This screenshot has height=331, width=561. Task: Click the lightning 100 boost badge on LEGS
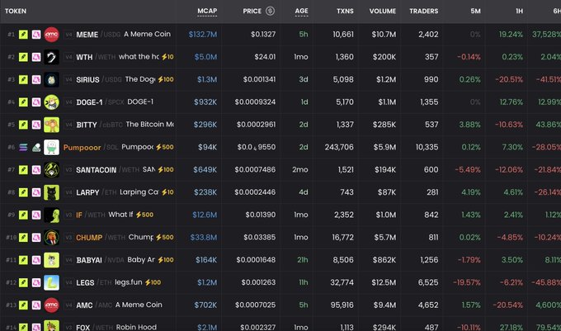click(x=153, y=282)
